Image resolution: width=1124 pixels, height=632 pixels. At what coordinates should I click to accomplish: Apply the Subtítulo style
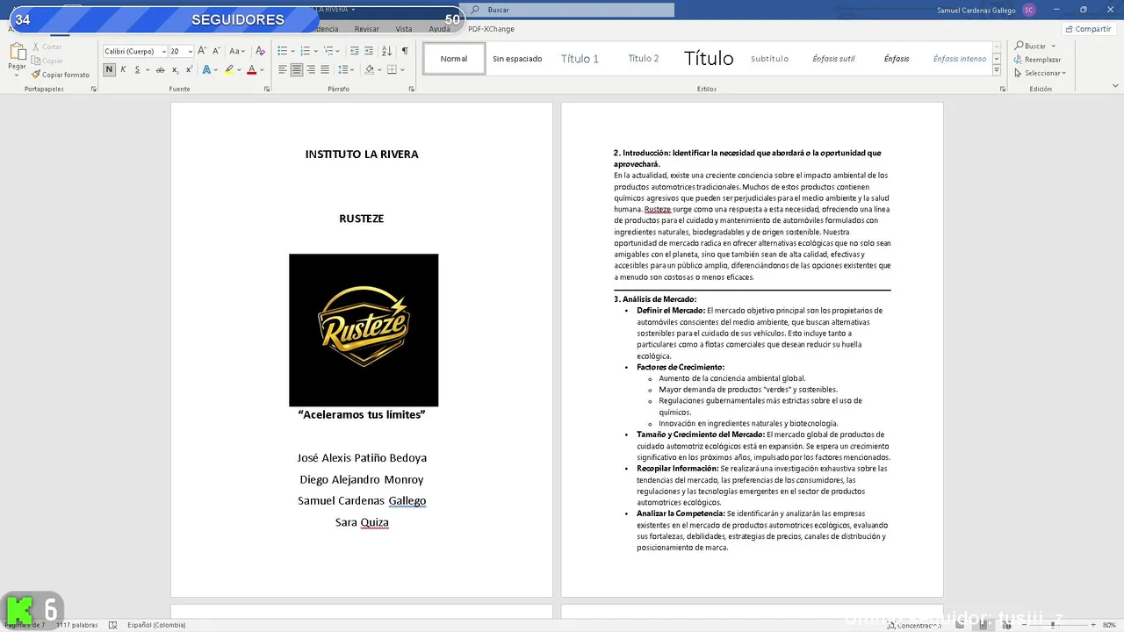coord(769,59)
